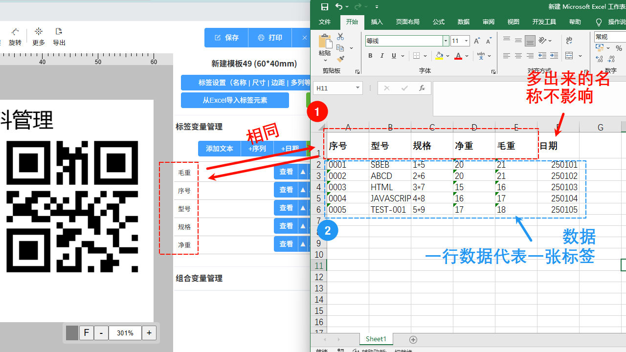Click the 添加文本 button

[x=219, y=149]
